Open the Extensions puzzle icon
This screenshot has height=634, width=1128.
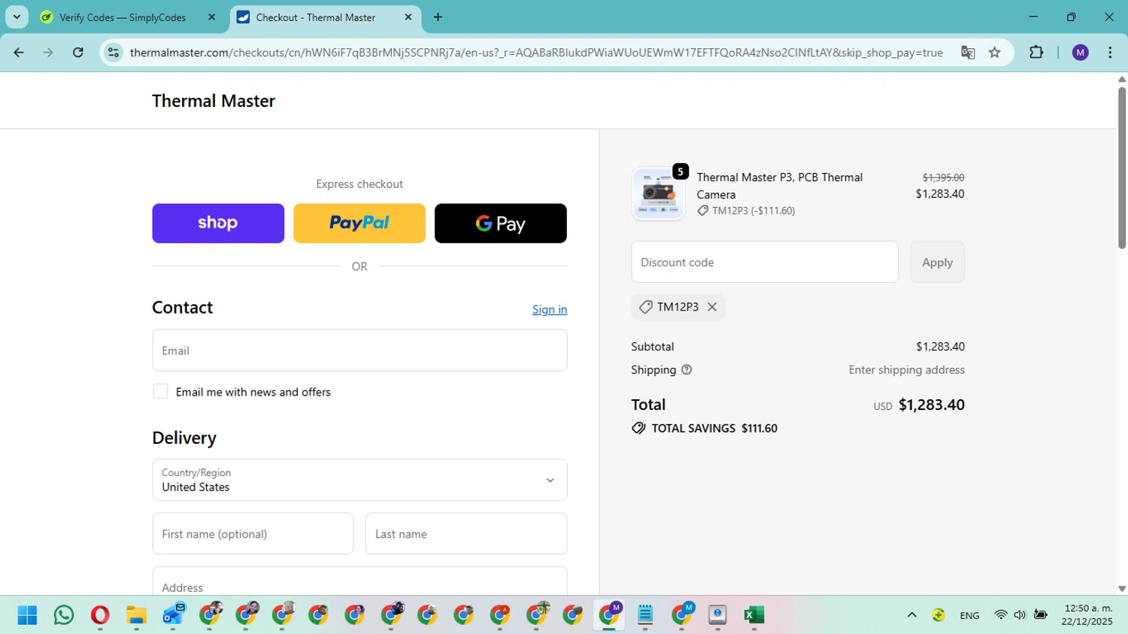pos(1036,53)
